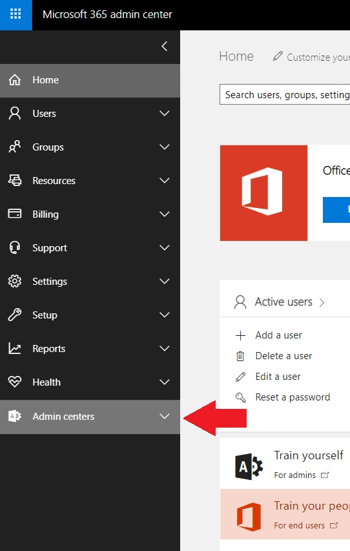The width and height of the screenshot is (350, 551).
Task: Select Billing in the navigation menu
Action: click(90, 214)
